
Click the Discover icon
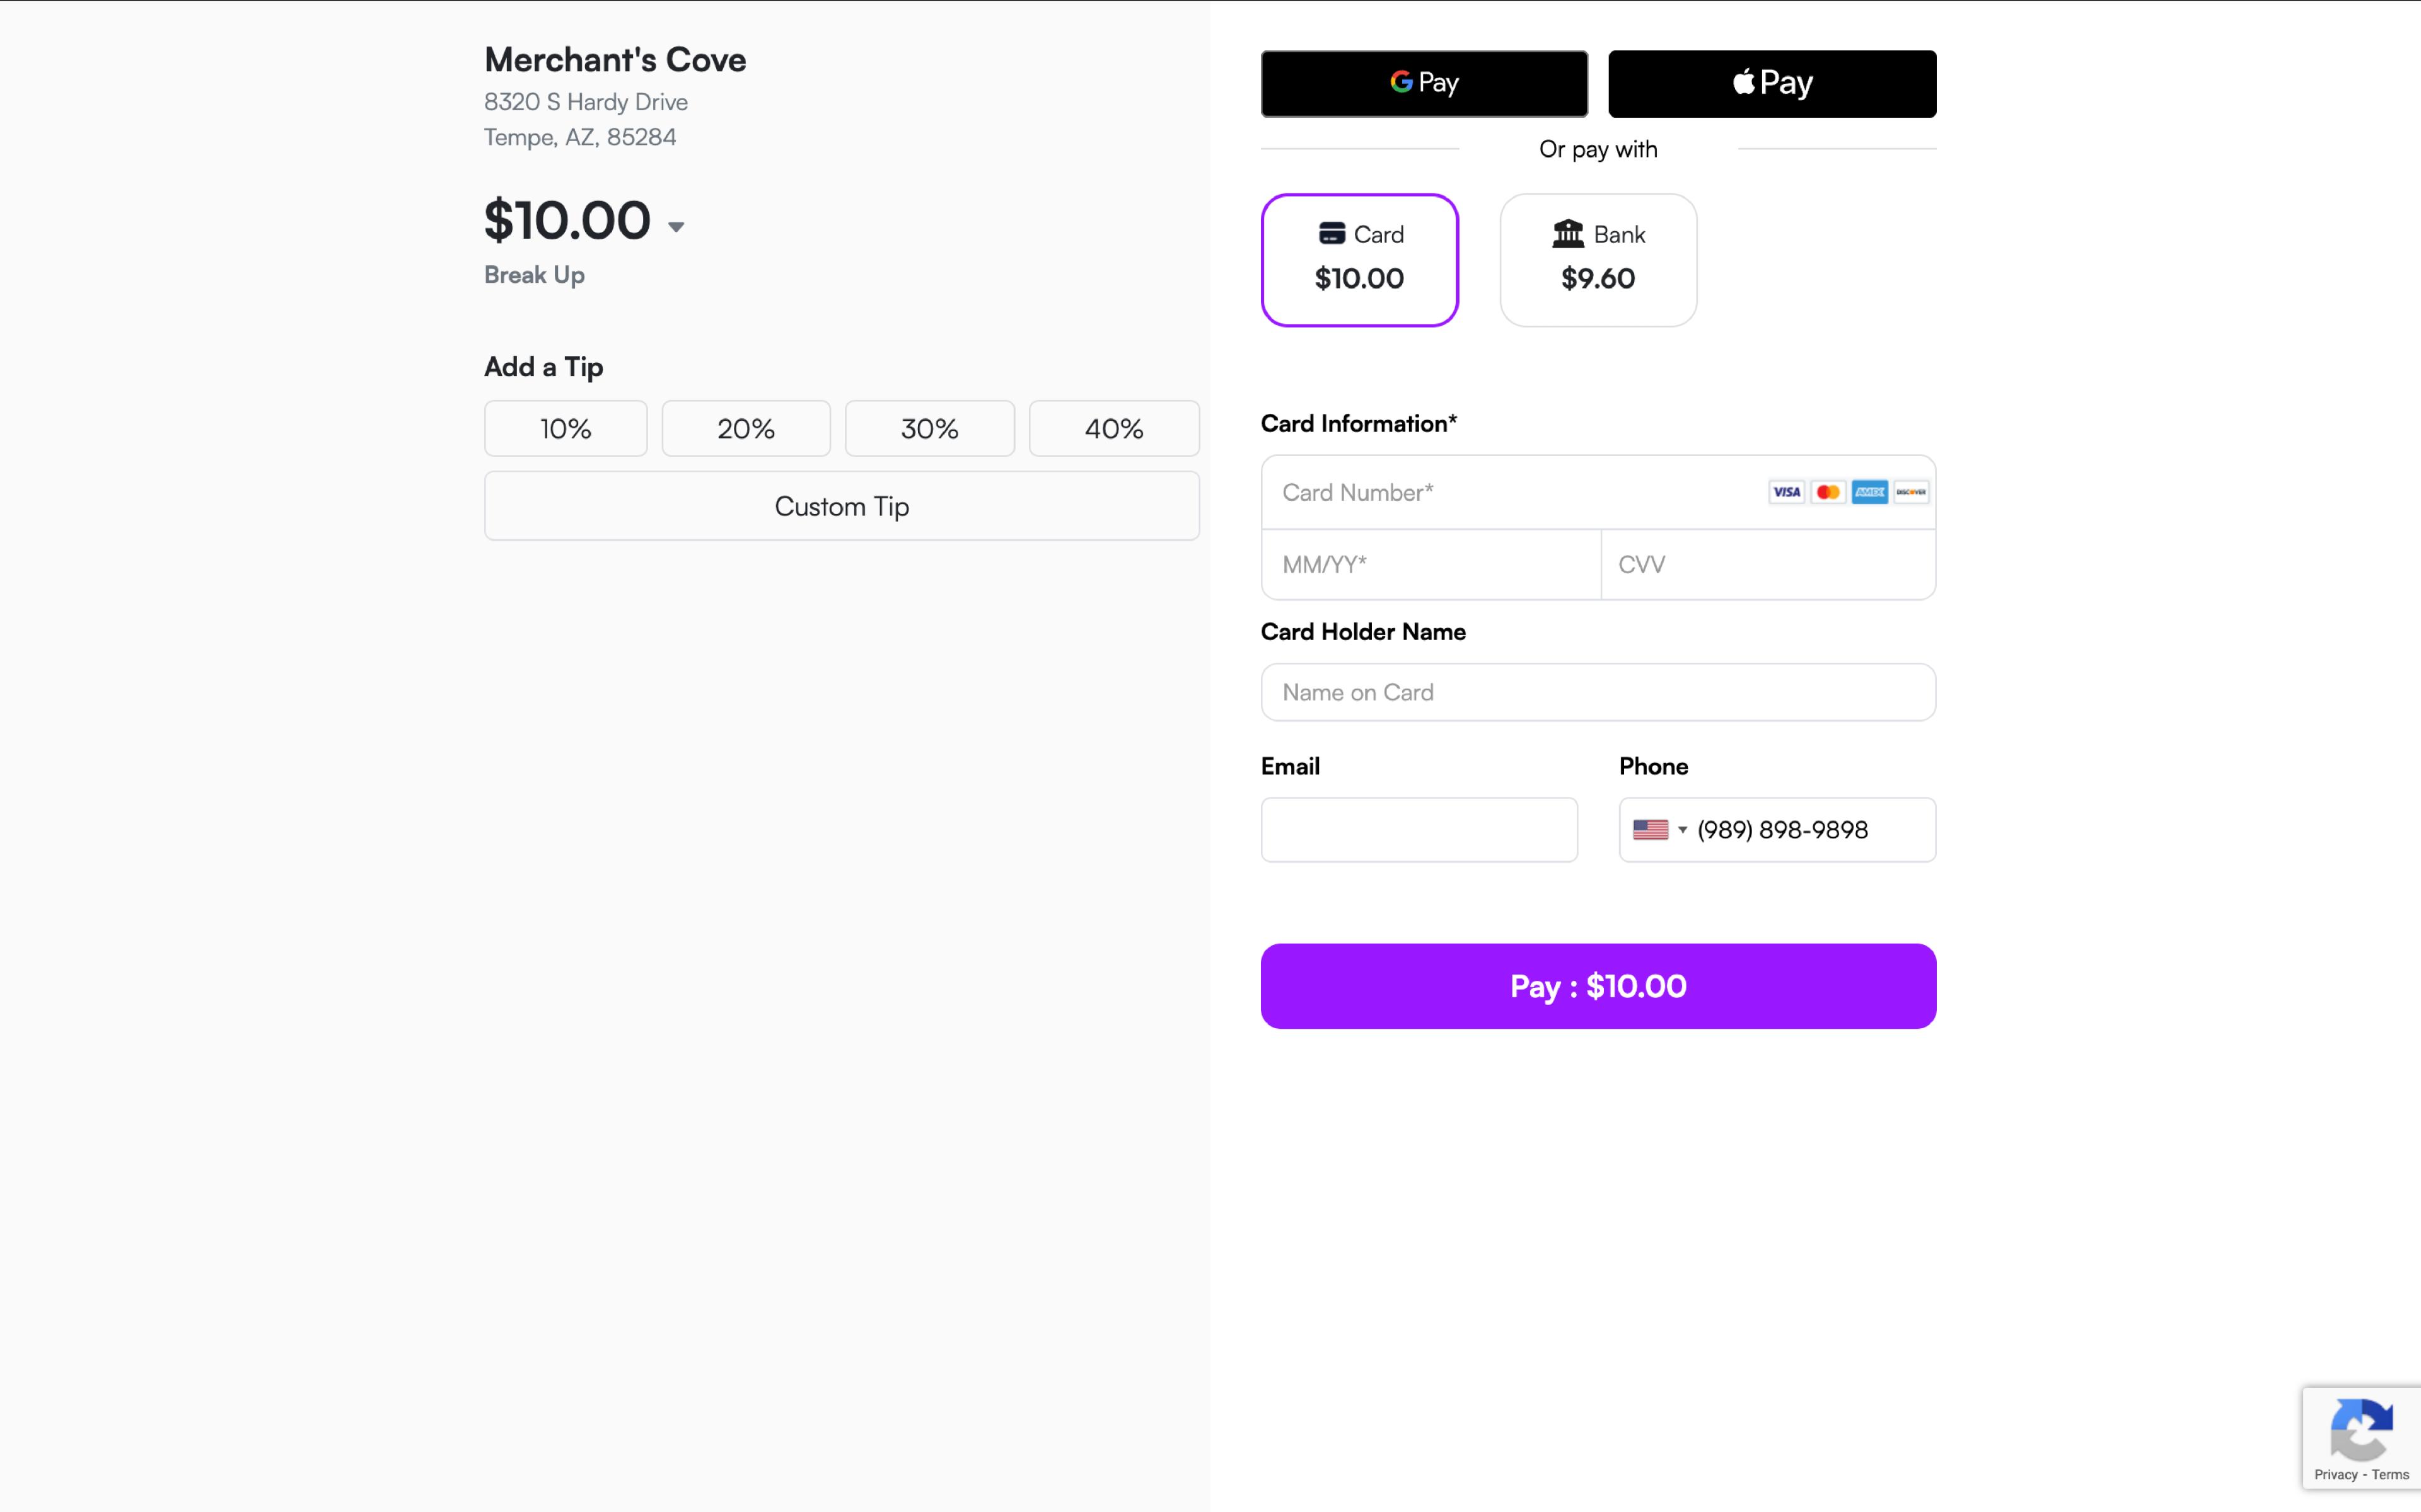1911,491
